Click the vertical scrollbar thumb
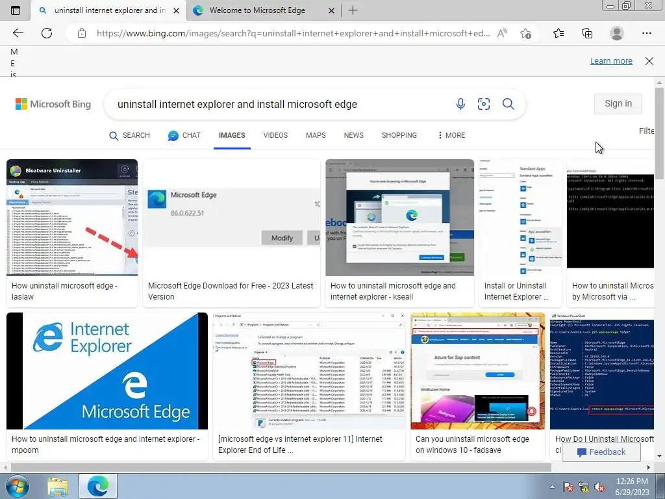Viewport: 665px width, 499px height. click(659, 134)
